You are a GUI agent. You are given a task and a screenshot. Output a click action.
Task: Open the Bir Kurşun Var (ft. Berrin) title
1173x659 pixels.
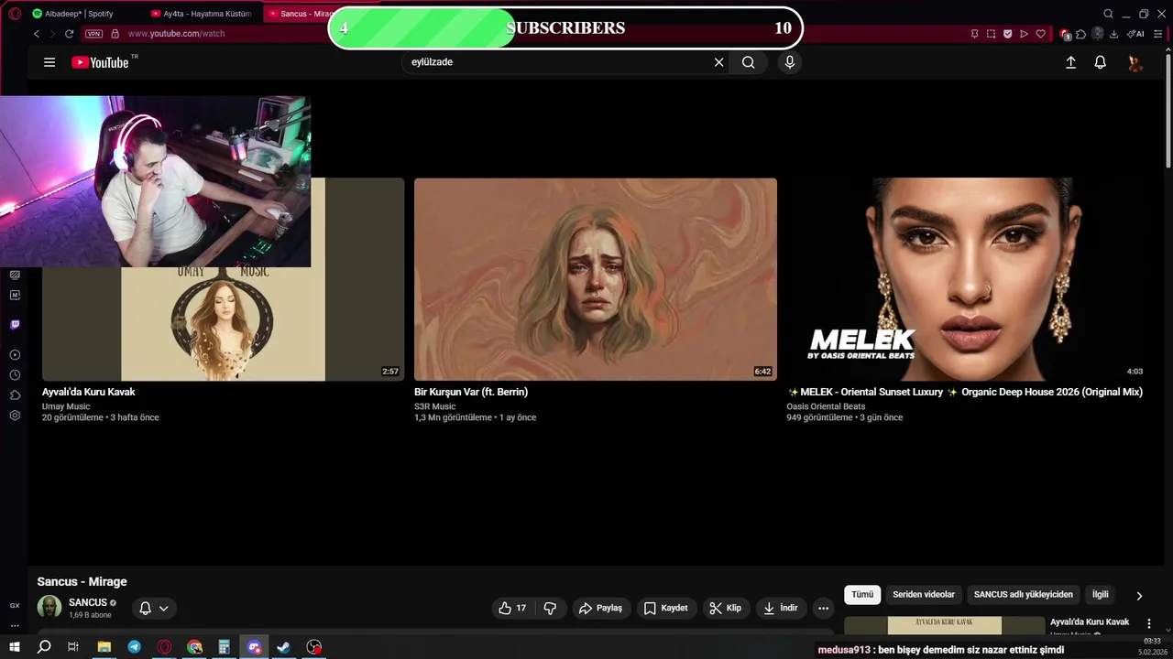click(x=471, y=392)
